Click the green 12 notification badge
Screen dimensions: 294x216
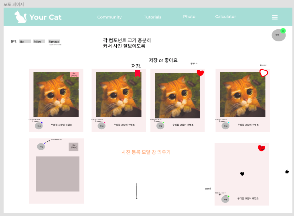(x=283, y=31)
